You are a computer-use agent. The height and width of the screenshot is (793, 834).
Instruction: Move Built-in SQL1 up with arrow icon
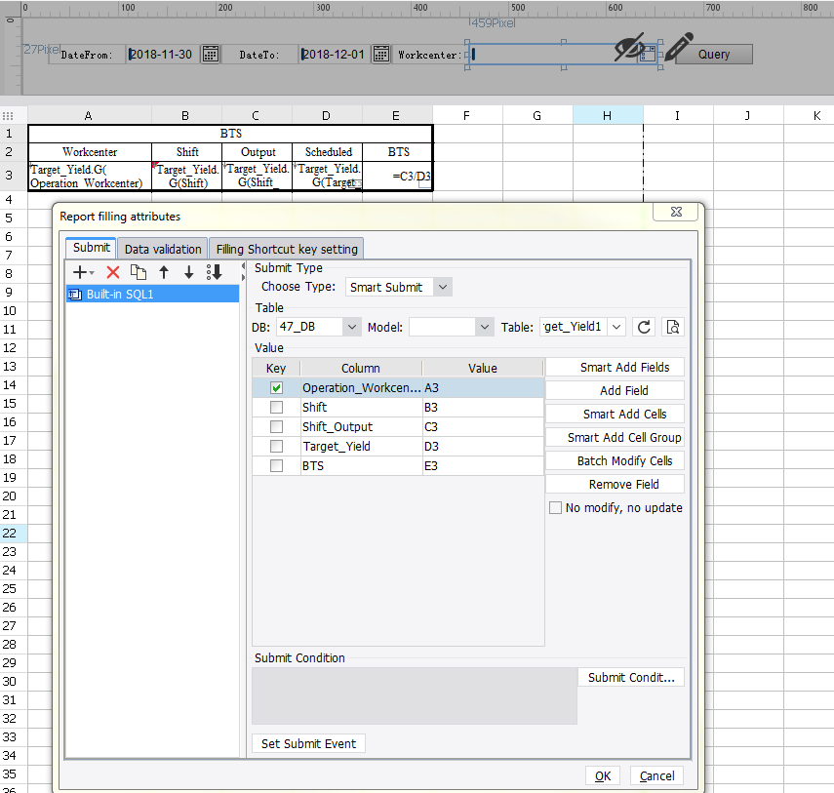coord(164,273)
